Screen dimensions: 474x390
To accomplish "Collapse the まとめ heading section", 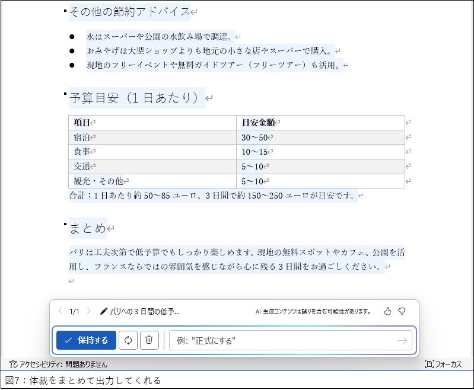I will [65, 224].
